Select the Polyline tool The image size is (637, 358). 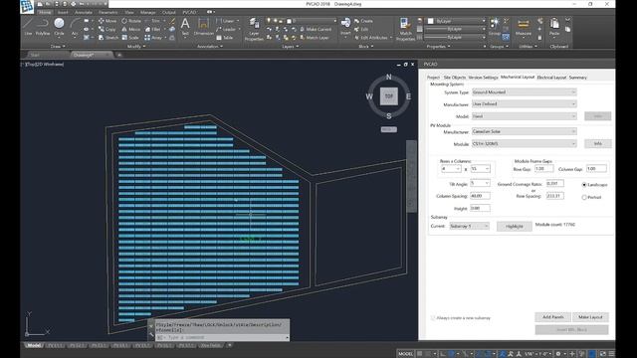(43, 27)
